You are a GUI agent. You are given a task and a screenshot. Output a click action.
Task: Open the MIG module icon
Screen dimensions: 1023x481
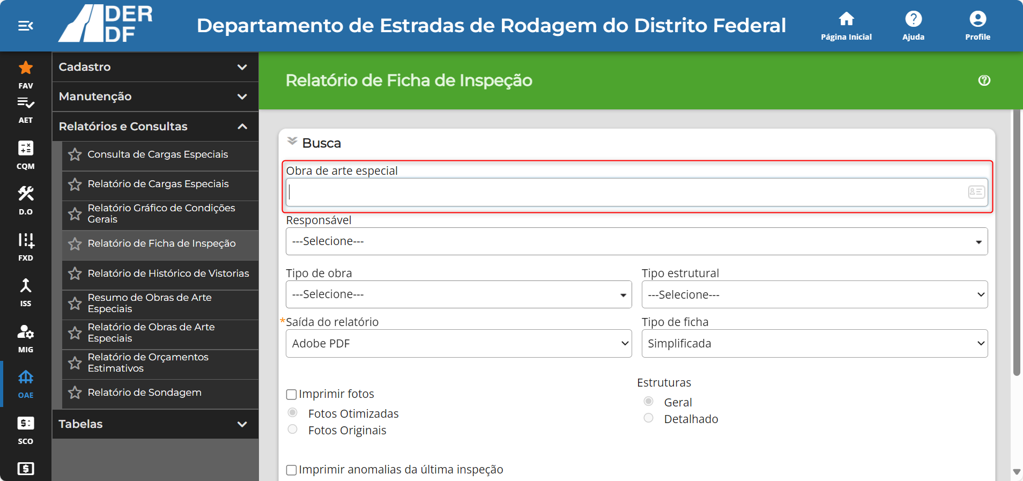point(26,338)
